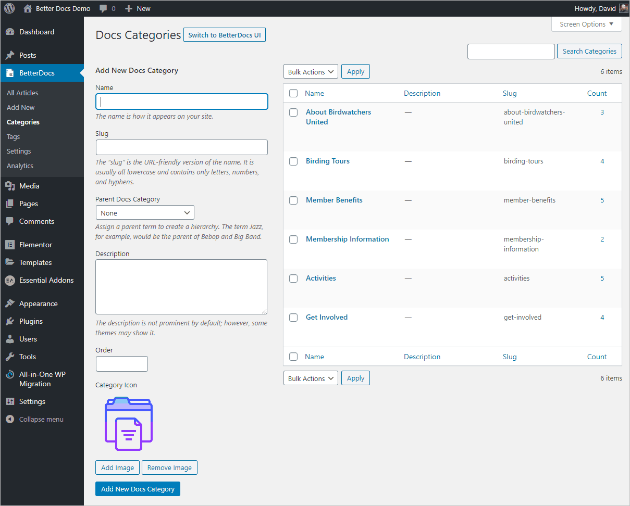This screenshot has width=630, height=506.
Task: Click the BetterDocs document icon in sidebar
Action: point(10,73)
